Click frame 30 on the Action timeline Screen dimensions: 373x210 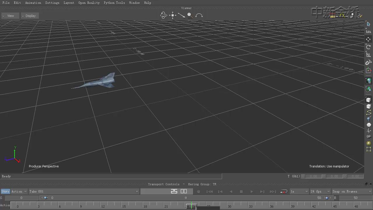pos(229,206)
